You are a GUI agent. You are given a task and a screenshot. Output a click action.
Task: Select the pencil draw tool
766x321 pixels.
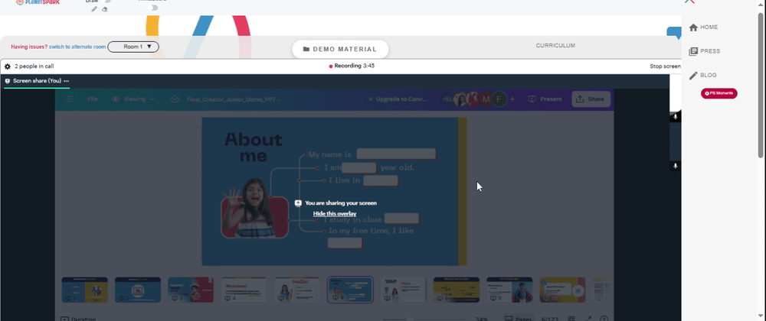[x=95, y=8]
